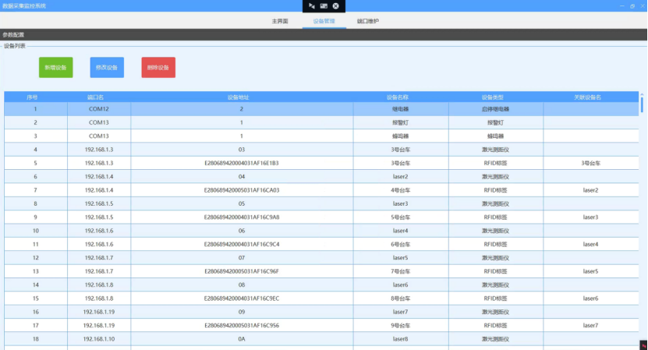Click the laser7 device name in row 16

point(400,312)
